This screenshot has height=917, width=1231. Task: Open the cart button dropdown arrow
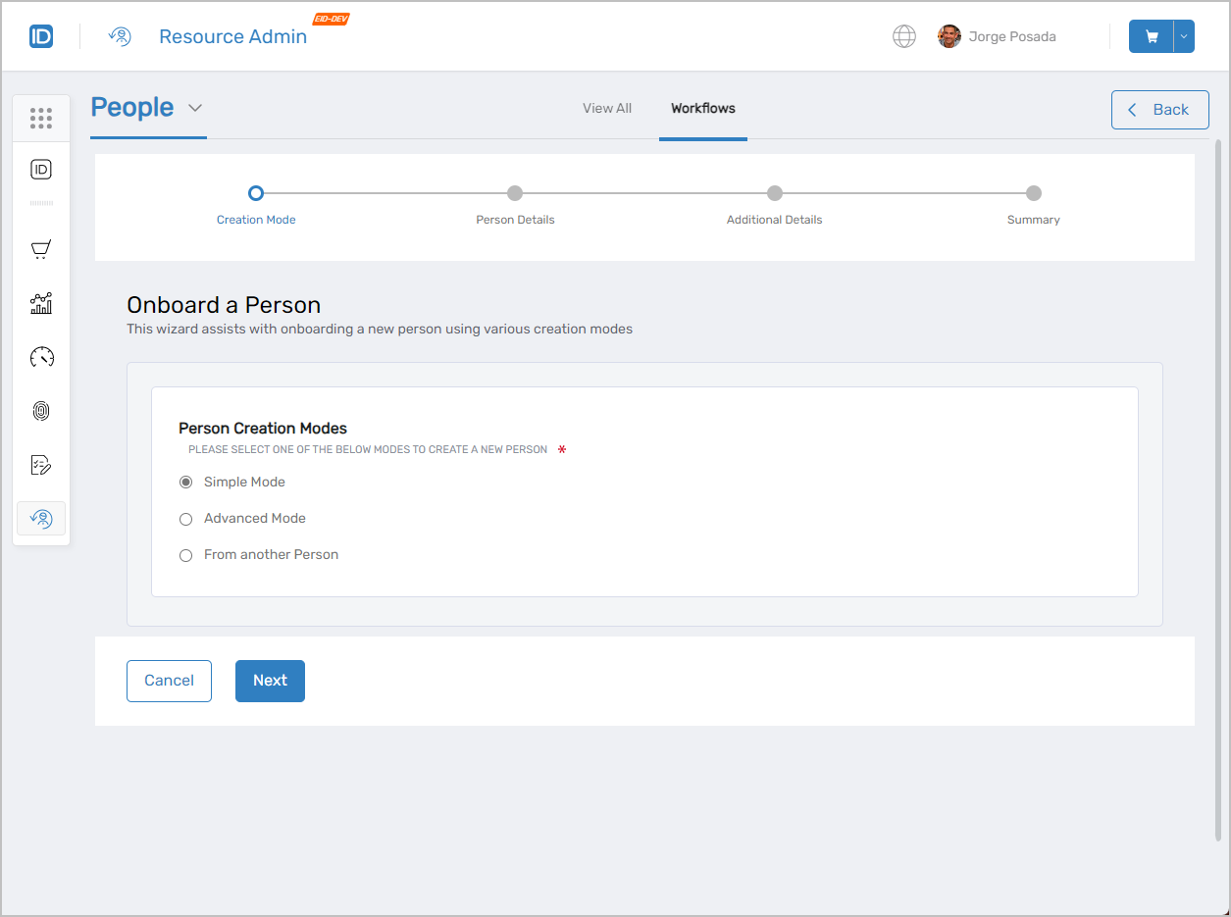[1182, 35]
